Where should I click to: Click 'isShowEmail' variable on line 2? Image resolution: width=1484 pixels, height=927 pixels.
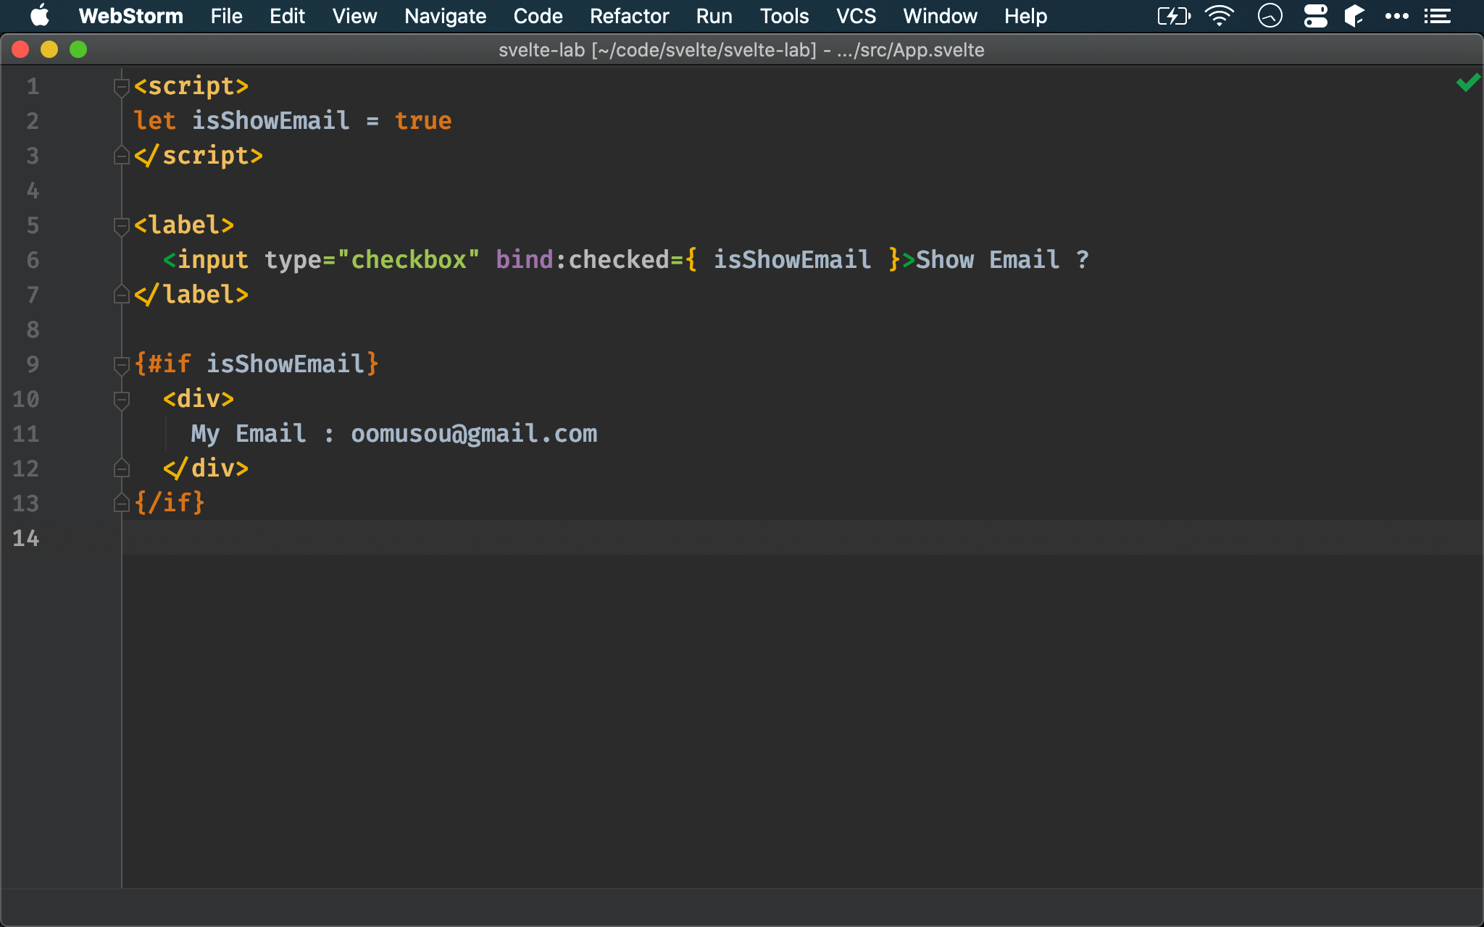[270, 121]
